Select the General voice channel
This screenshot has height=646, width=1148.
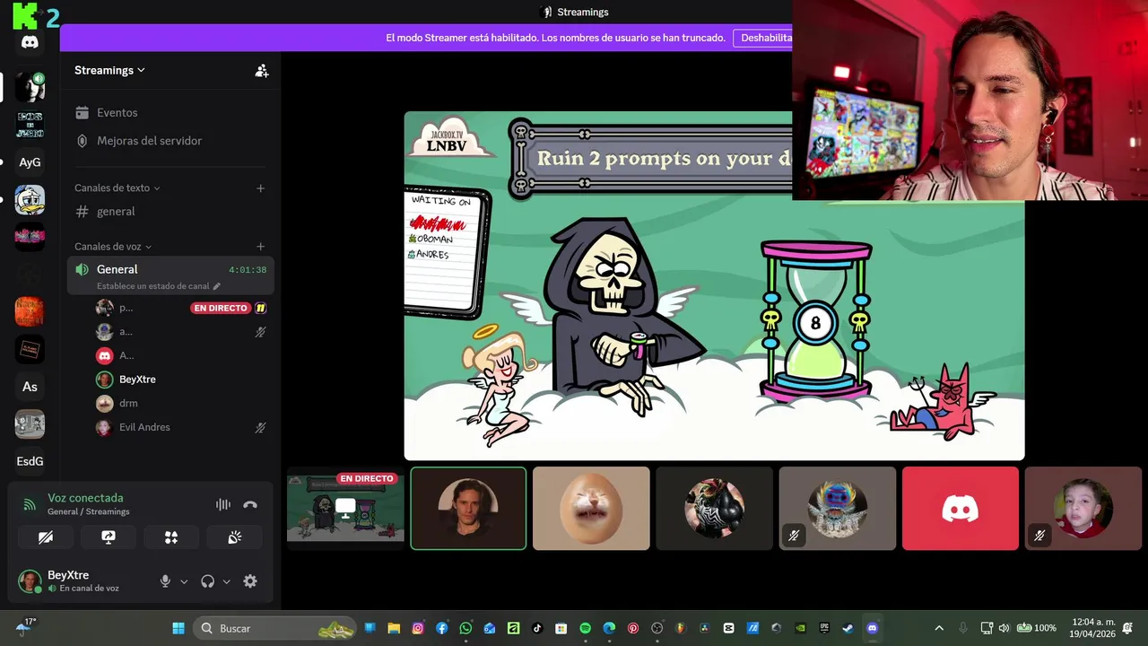[170, 275]
